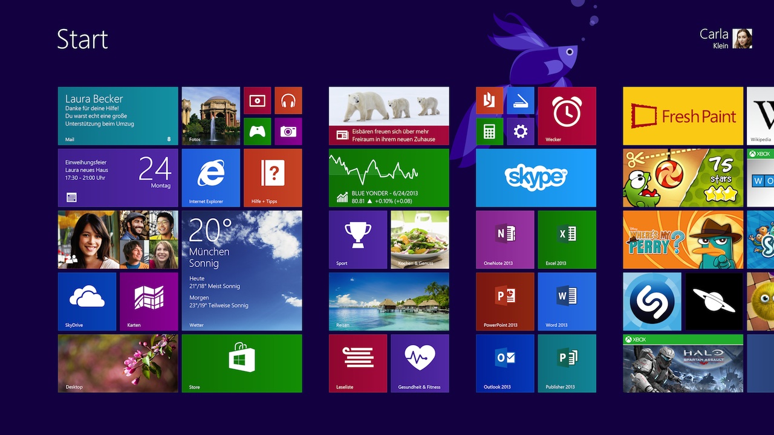Image resolution: width=774 pixels, height=435 pixels.
Task: Open the green Calculator small tile
Action: click(x=489, y=131)
